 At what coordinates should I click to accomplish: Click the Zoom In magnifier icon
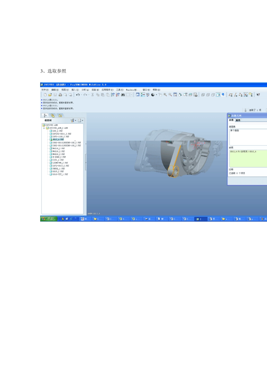pyautogui.click(x=165, y=95)
